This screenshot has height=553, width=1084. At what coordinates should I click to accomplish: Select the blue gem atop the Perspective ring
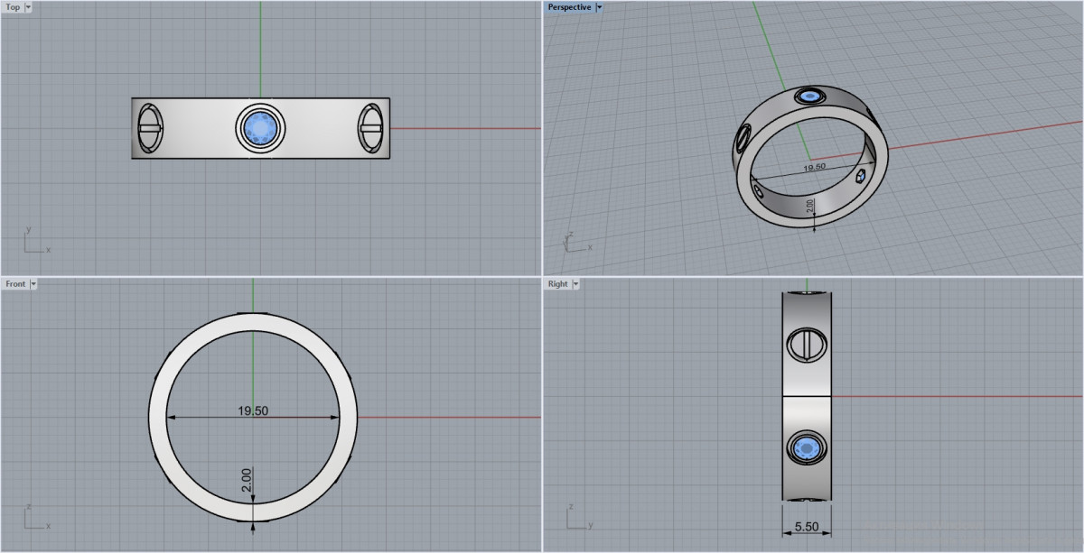coord(810,96)
